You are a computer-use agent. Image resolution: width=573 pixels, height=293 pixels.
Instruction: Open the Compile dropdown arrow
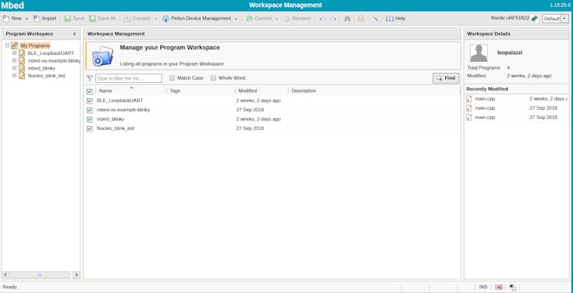[x=156, y=19]
